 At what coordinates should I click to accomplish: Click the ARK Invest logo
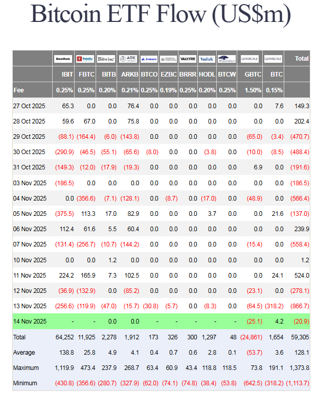click(x=127, y=59)
